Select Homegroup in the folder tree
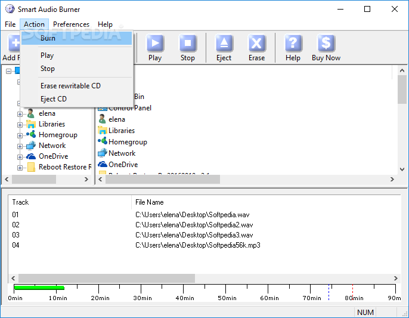Image resolution: width=409 pixels, height=318 pixels. click(x=58, y=135)
